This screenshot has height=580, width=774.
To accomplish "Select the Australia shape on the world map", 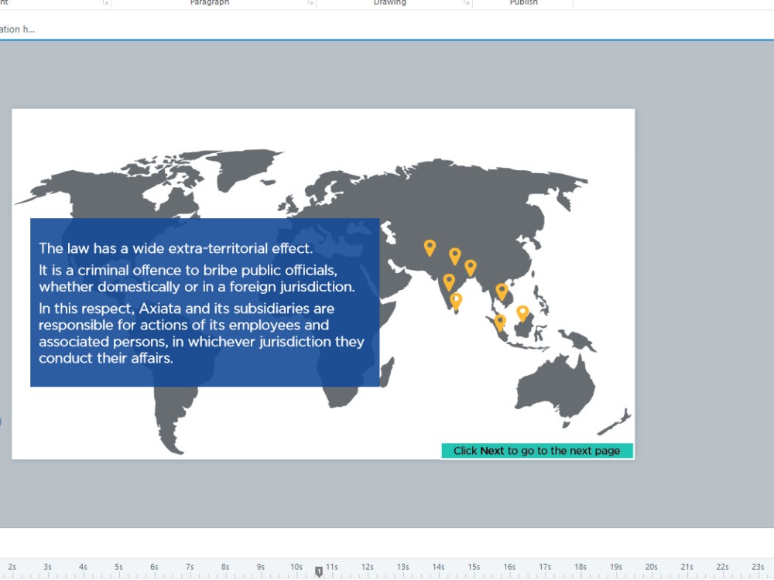I will [555, 390].
